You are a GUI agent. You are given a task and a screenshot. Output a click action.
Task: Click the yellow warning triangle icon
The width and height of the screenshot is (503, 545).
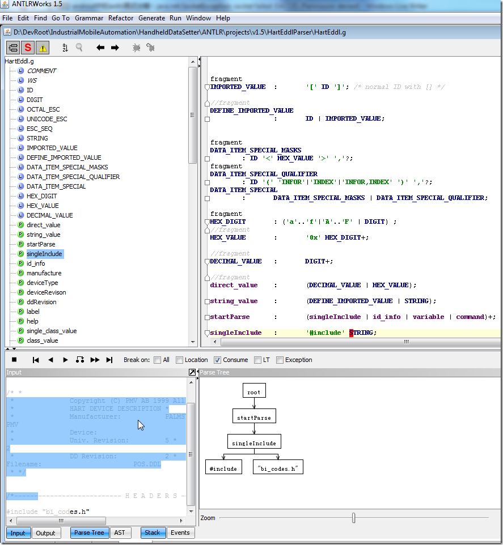click(43, 48)
